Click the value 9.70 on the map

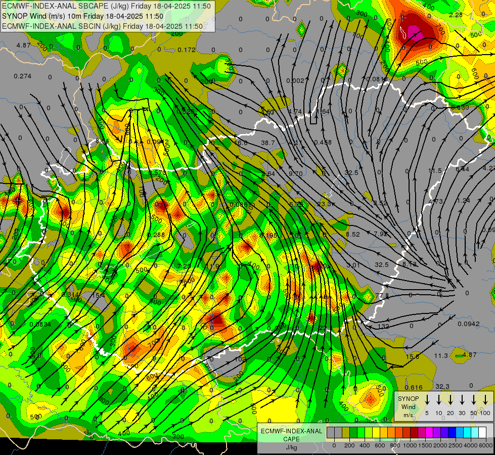click(x=295, y=174)
